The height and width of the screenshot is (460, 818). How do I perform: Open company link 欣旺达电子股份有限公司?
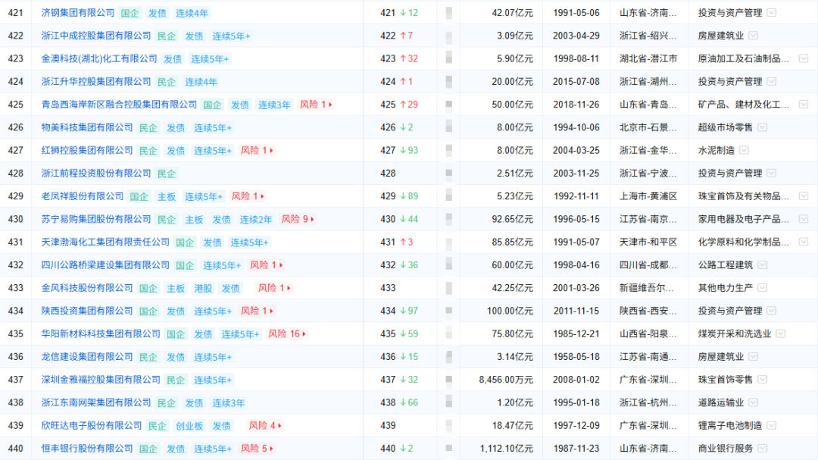point(92,426)
